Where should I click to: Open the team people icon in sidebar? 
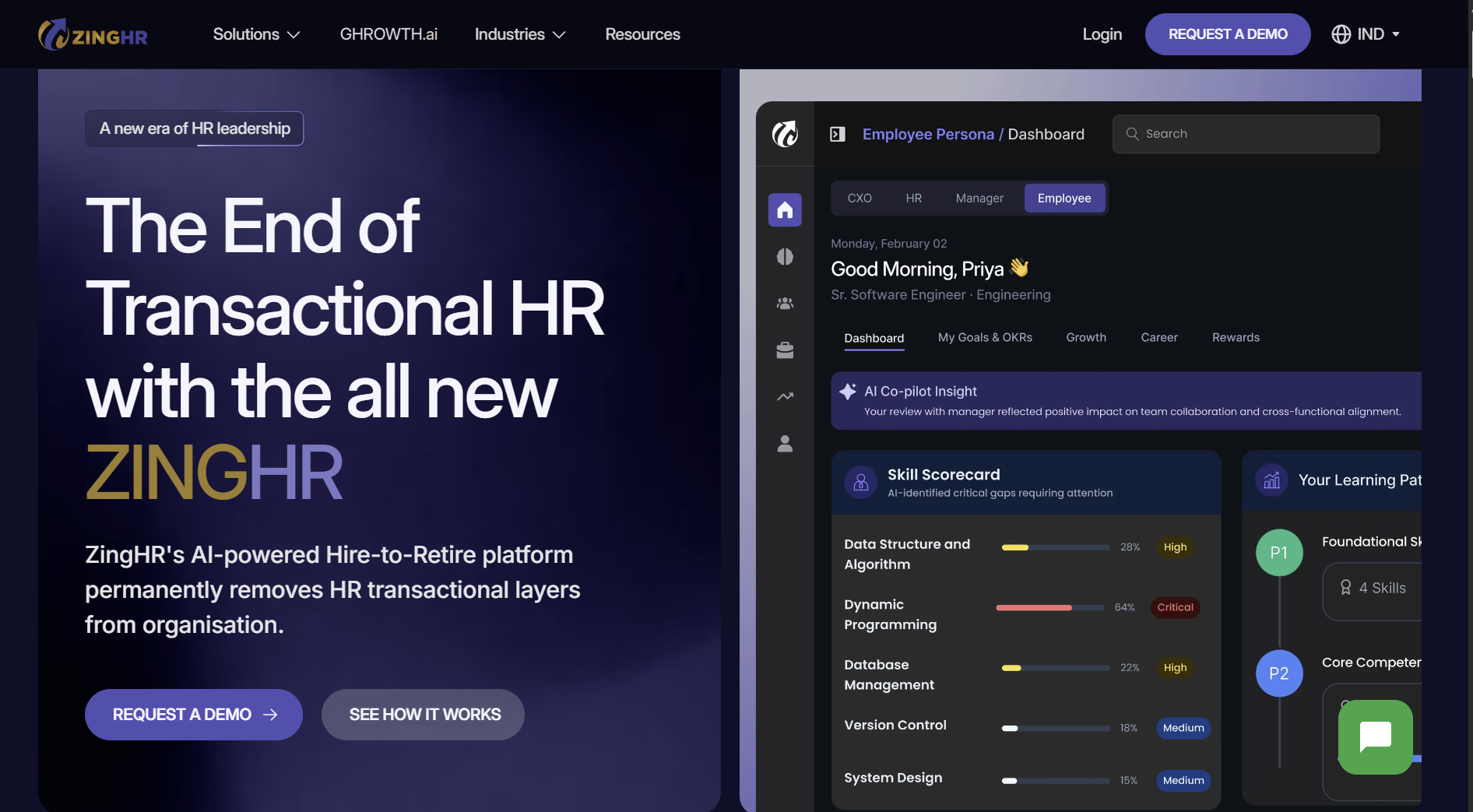(785, 304)
